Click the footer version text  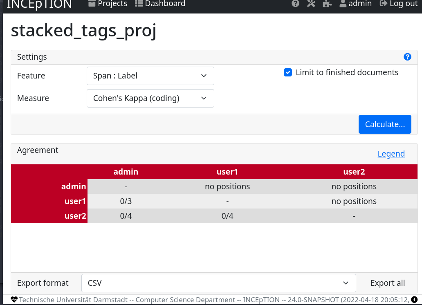214,300
